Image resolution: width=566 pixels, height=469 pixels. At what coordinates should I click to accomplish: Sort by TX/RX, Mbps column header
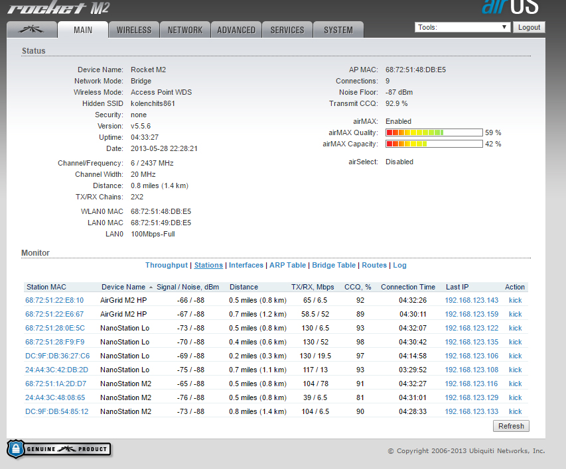tap(313, 287)
